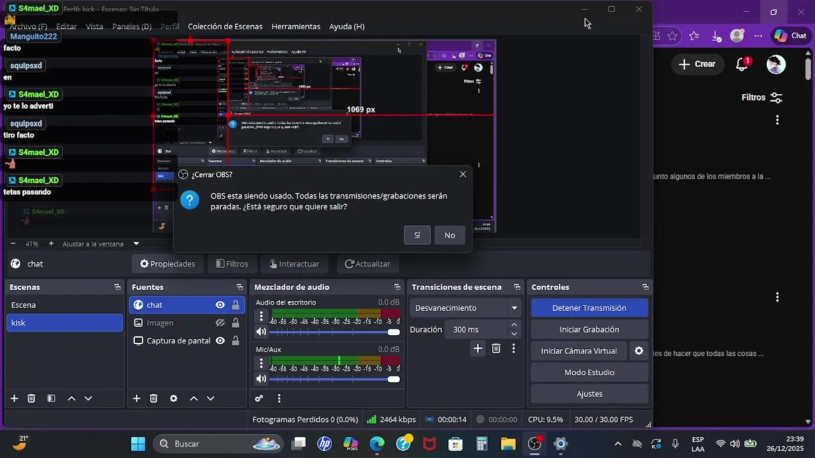Click Detener Transmisión

click(x=590, y=308)
